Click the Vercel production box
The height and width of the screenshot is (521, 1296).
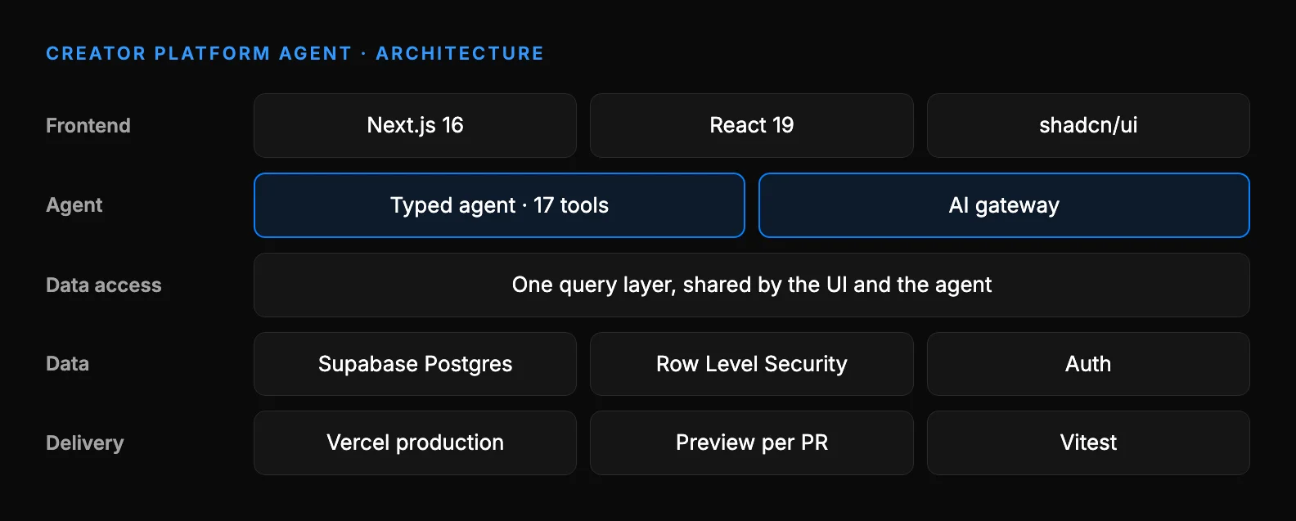(415, 442)
